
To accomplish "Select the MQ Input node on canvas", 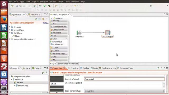I will (x=79, y=33).
